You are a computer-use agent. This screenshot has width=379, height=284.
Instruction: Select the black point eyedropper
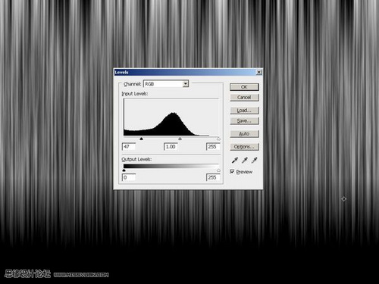235,160
